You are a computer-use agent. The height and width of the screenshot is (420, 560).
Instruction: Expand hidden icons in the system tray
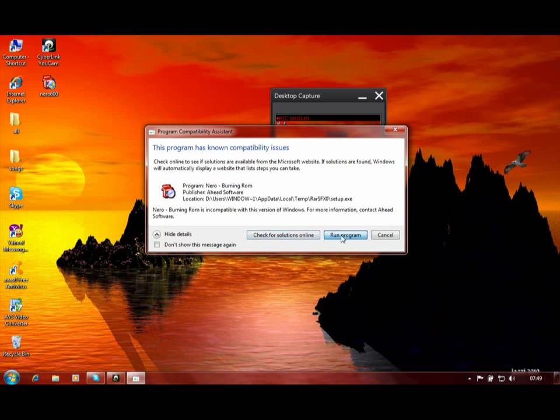(469, 379)
